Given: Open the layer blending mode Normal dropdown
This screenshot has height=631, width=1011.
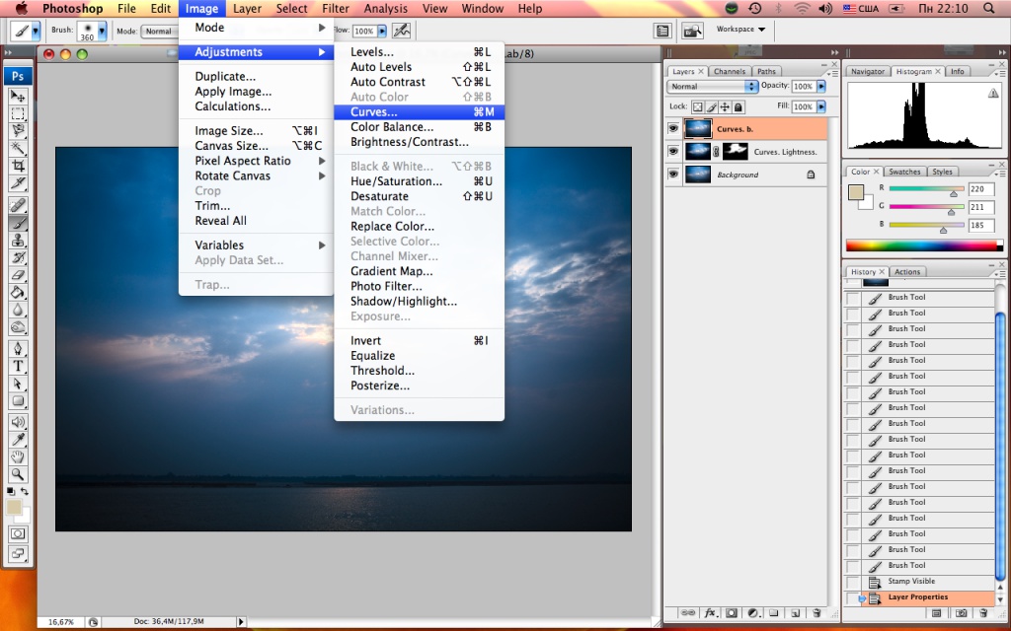Looking at the screenshot, I should tap(713, 87).
